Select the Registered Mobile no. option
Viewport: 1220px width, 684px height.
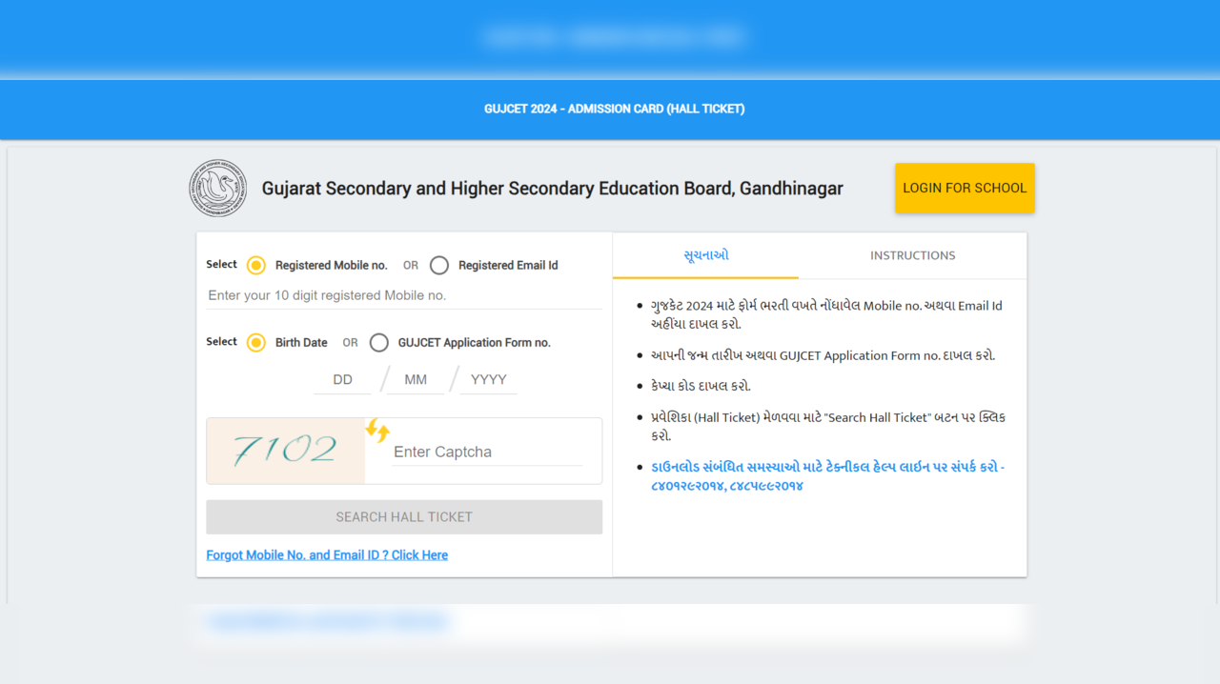(256, 265)
